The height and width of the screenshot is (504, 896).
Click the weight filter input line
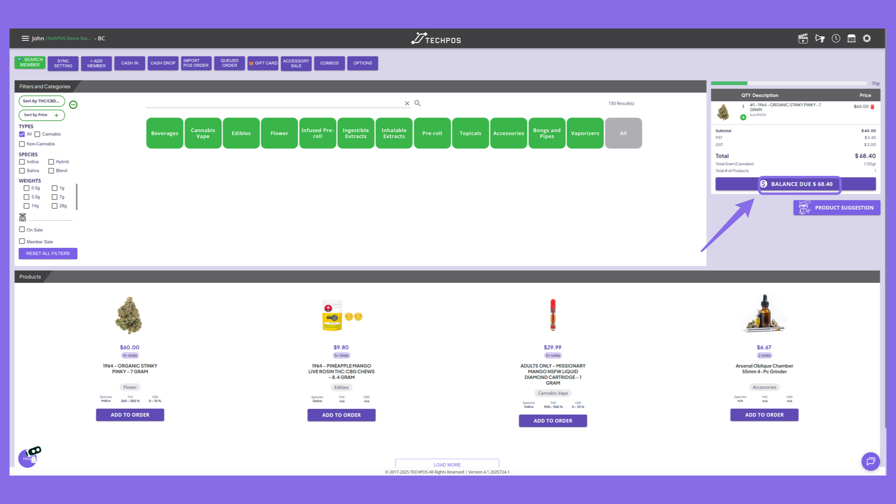click(51, 217)
